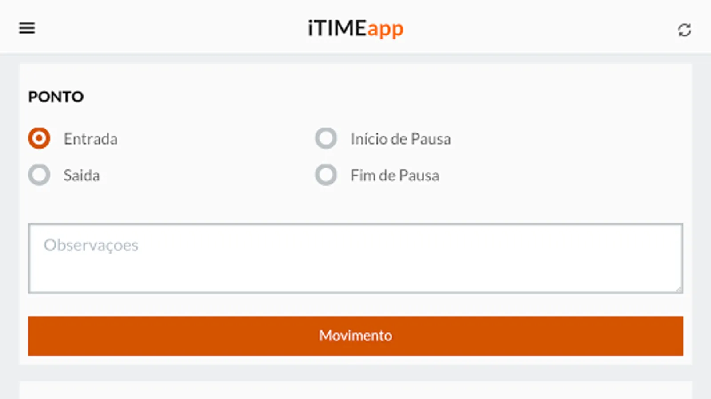The image size is (711, 399).
Task: Click the partially visible card below Movimento
Action: [x=355, y=391]
